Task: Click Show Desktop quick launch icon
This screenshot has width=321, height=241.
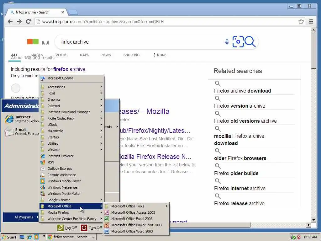Action: click(x=22, y=237)
